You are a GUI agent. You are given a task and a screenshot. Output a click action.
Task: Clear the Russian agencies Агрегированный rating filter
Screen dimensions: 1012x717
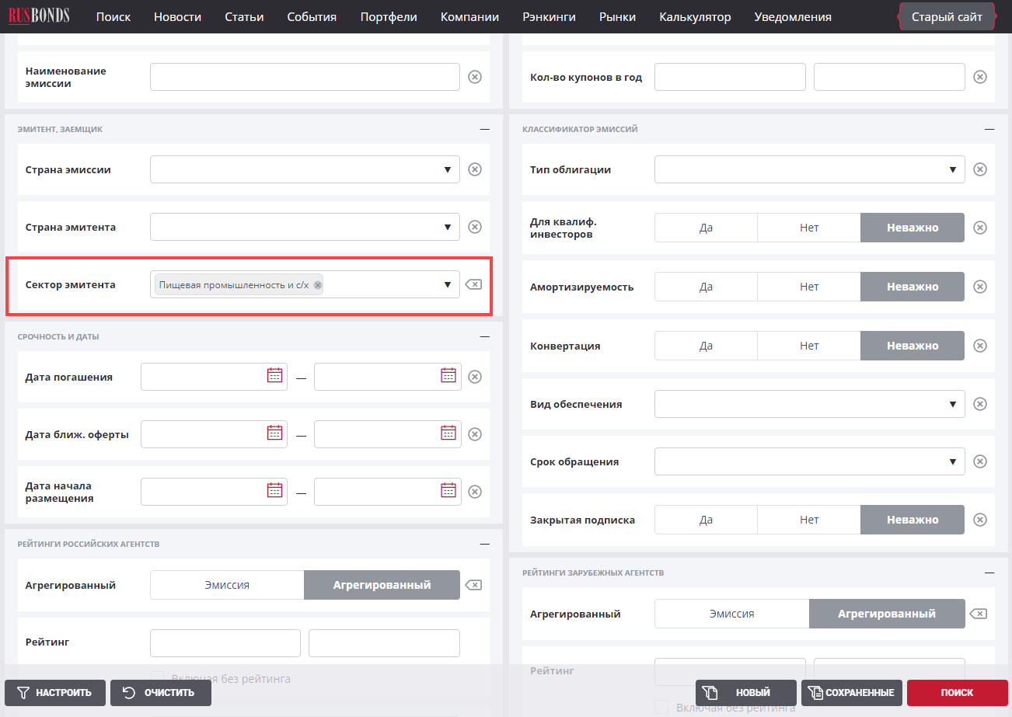pos(473,585)
